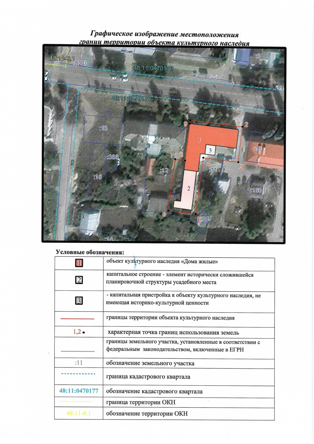Click parcel label :13 on the map
314x444 pixels.
tap(103, 128)
